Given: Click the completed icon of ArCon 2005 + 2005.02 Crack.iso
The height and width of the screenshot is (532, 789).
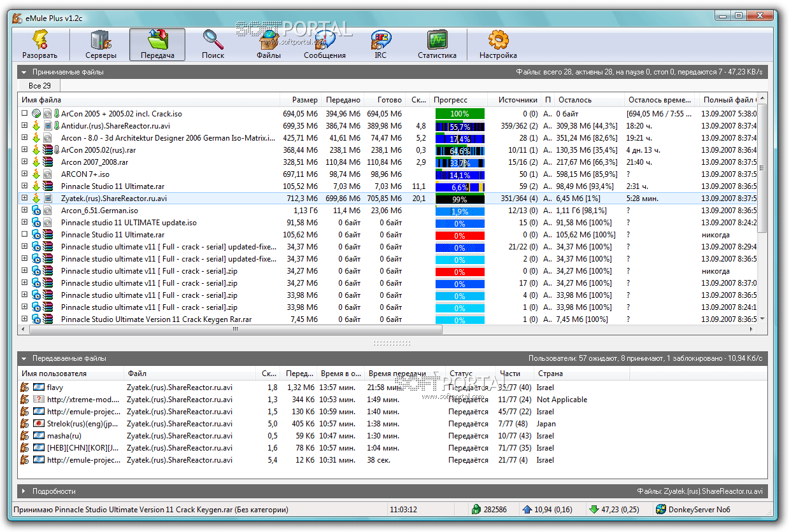Looking at the screenshot, I should pos(36,114).
